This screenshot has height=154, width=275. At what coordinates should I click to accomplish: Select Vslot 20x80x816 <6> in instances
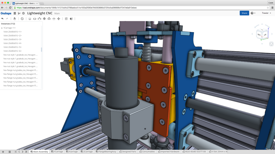[12, 51]
